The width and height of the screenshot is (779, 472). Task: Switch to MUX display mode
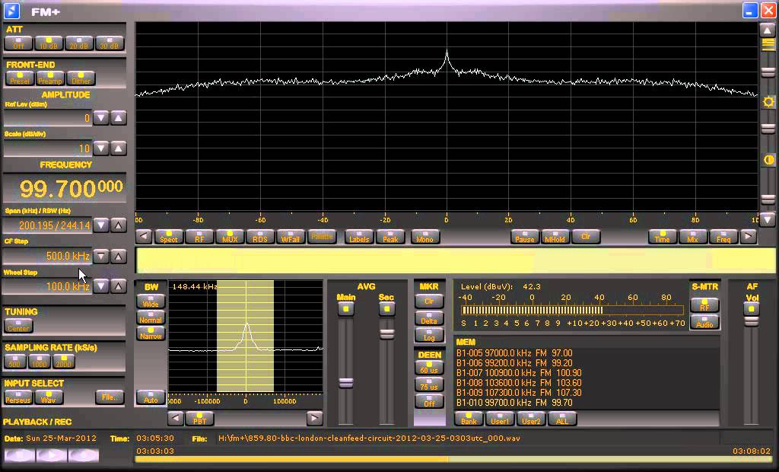230,237
